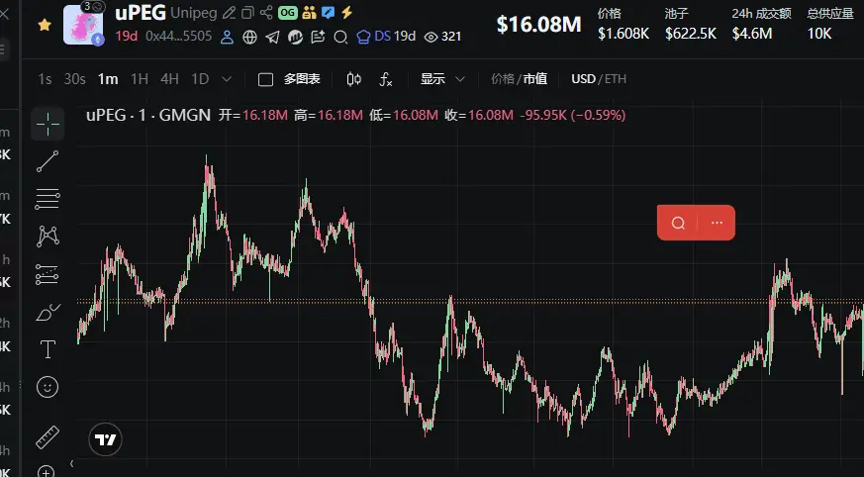Click the blue note badge icon
864x477 pixels.
tap(329, 13)
